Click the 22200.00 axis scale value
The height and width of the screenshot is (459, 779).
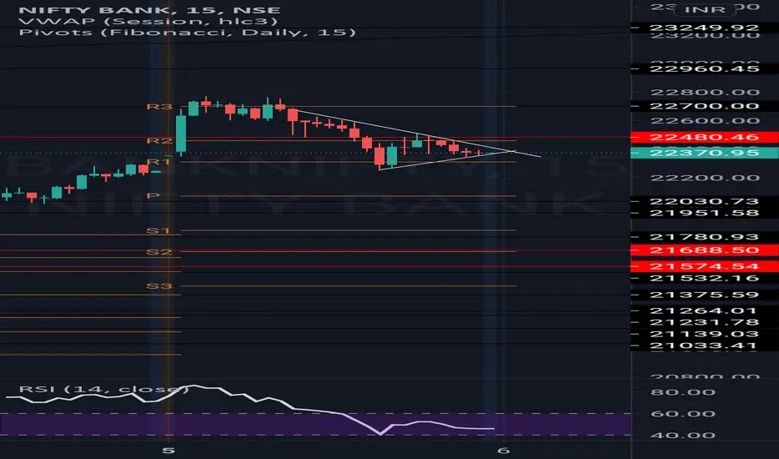pos(705,178)
